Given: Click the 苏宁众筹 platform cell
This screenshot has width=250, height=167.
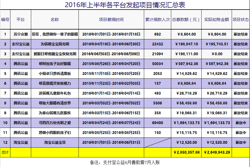Looking at the screenshot, I should pos(21,34).
